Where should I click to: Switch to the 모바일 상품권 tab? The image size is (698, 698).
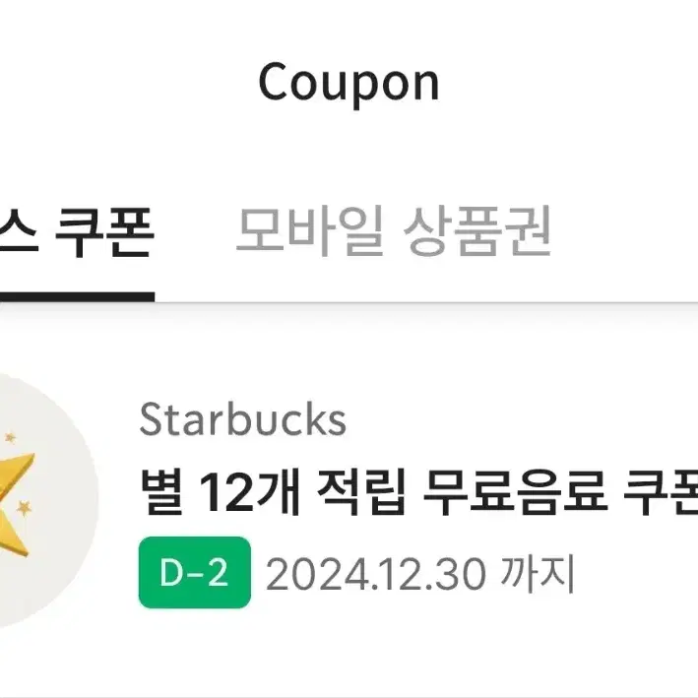(x=394, y=231)
